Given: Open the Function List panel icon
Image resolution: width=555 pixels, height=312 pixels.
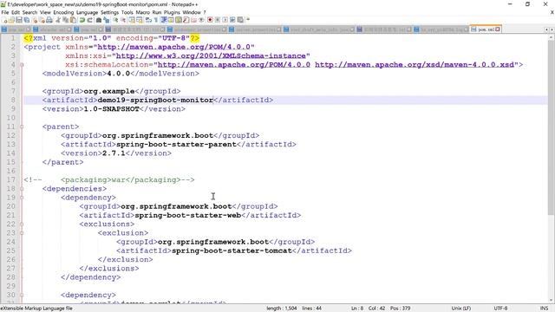Looking at the screenshot, I should point(186,20).
